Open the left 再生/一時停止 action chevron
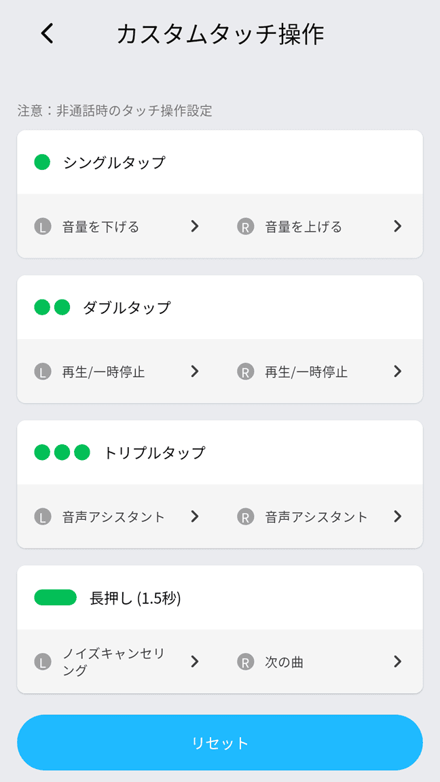This screenshot has height=782, width=440. pos(195,372)
